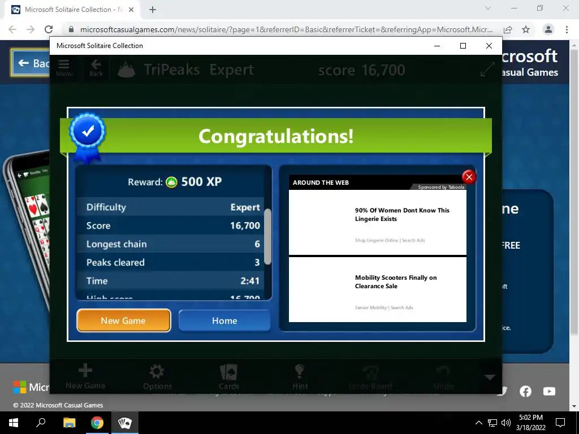Reload the page in Chrome

click(x=49, y=29)
